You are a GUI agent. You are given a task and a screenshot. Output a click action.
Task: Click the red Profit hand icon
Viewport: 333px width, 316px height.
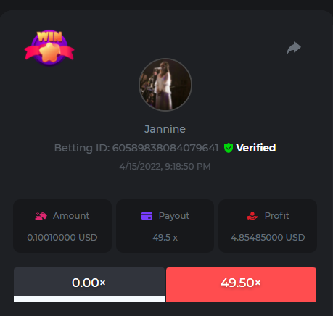coord(252,216)
